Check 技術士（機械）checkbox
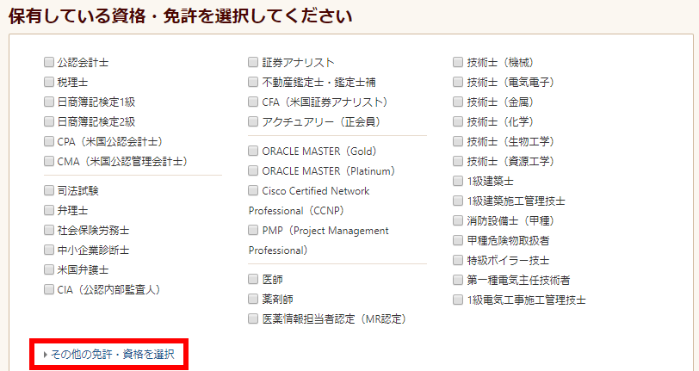Viewport: 699px width, 371px height. tap(458, 62)
